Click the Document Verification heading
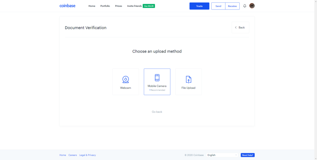This screenshot has width=317, height=160. pyautogui.click(x=86, y=28)
